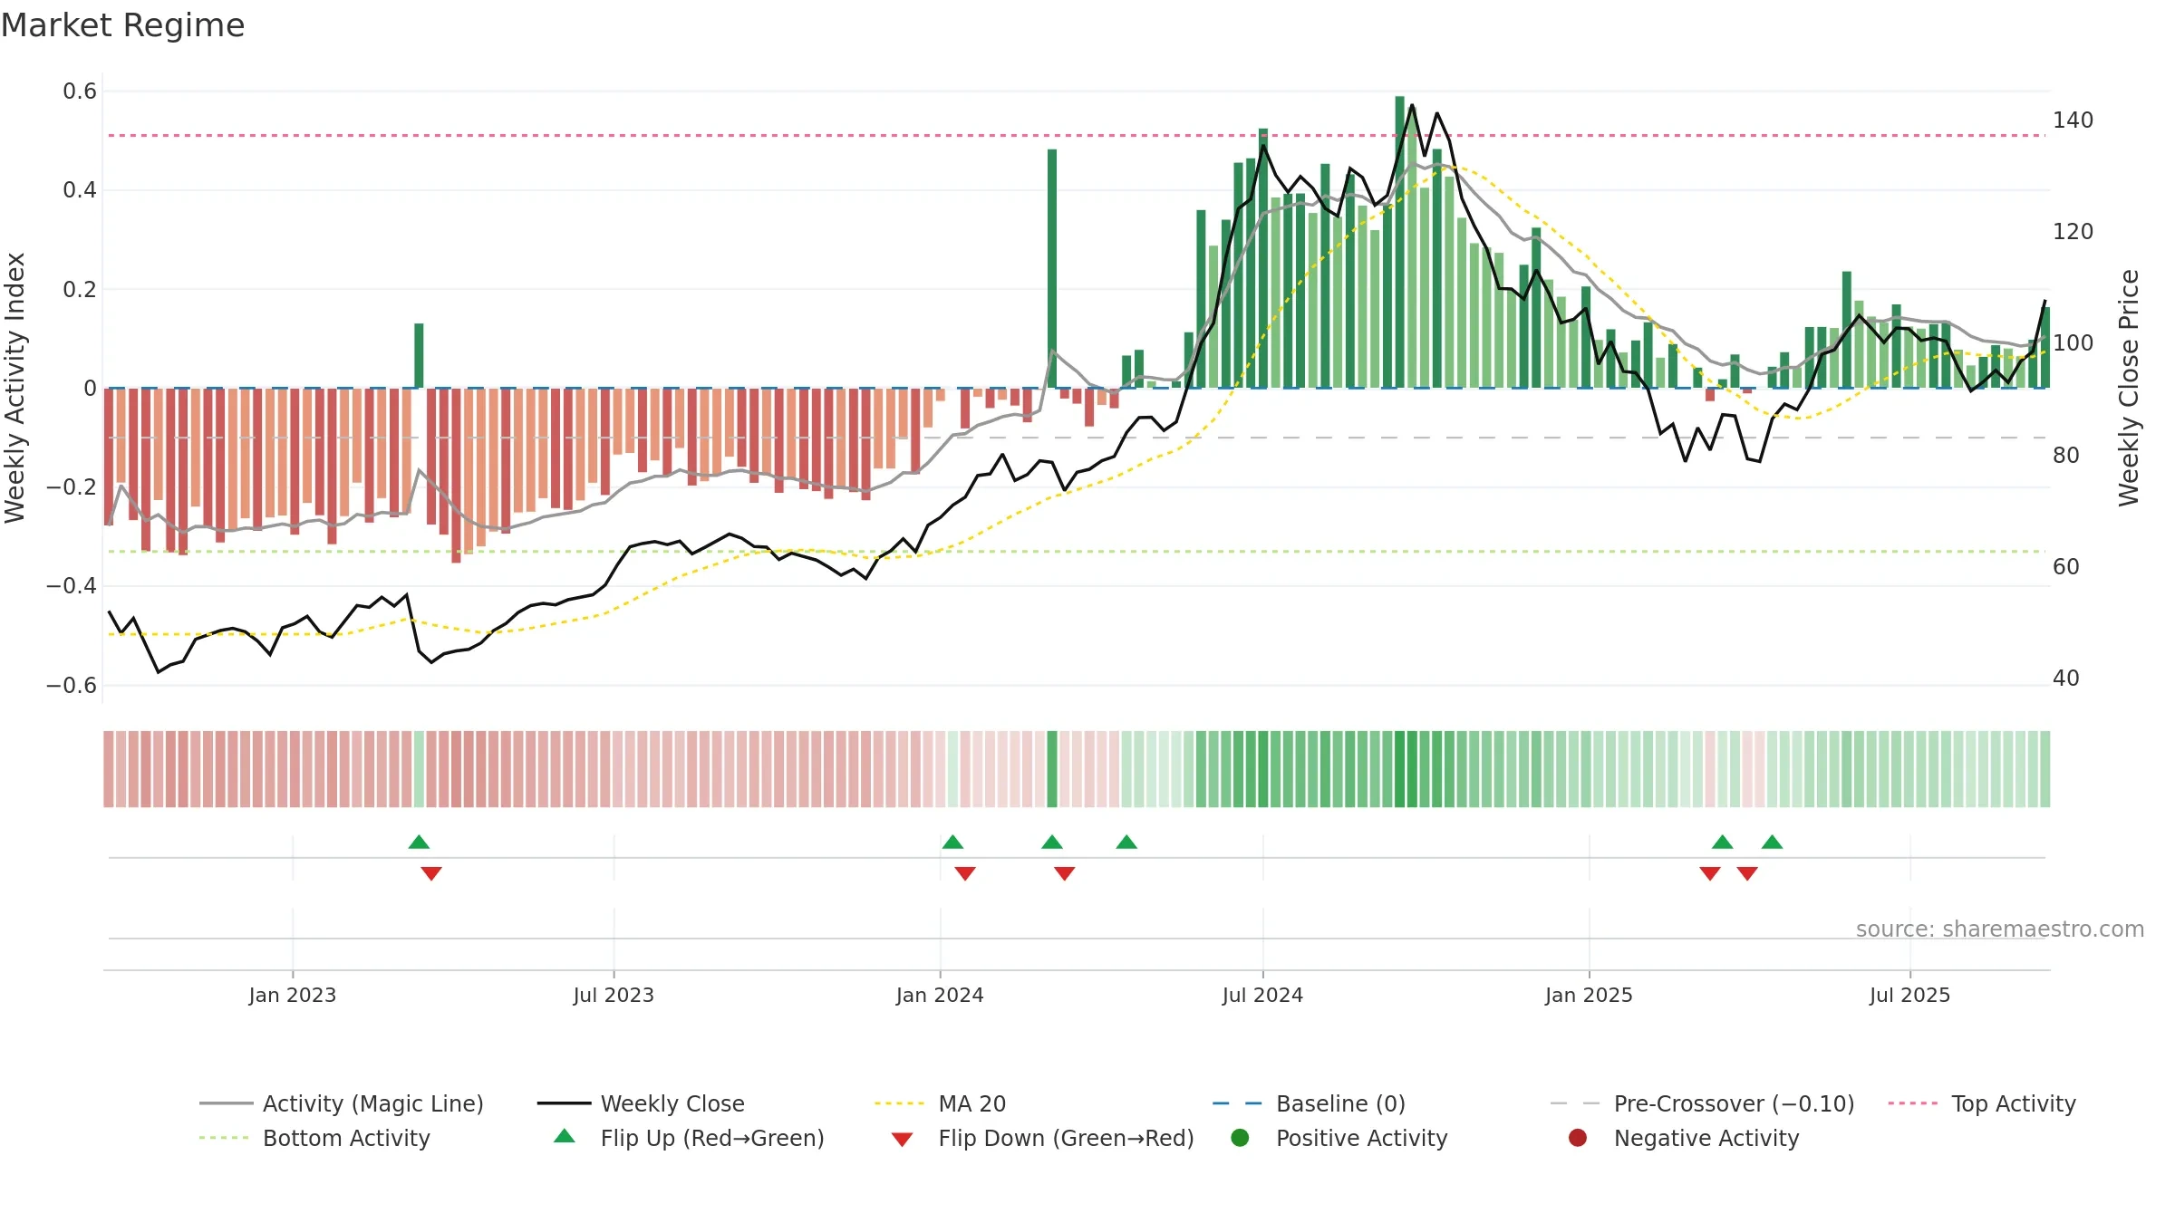
Task: Toggle the Flip Up (Red→Green) legend entry
Action: pos(689,1138)
